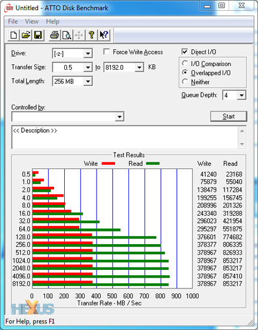Viewport: 258px width, 330px height.
Task: Open the Total Length 256 MB dropdown
Action: pyautogui.click(x=88, y=81)
